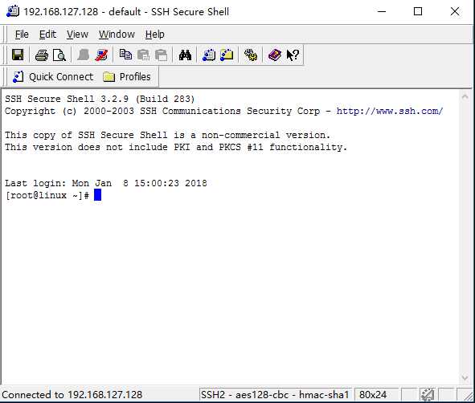Image resolution: width=475 pixels, height=403 pixels.
Task: Open Settings gears icon
Action: [251, 55]
